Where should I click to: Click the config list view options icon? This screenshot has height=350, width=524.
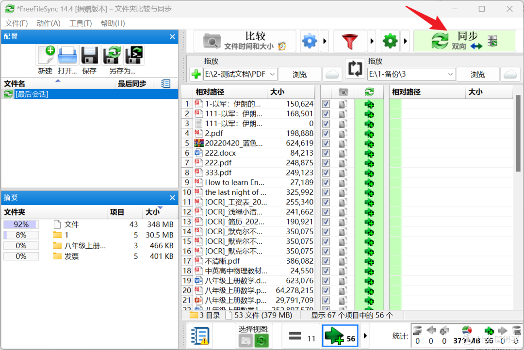(165, 83)
